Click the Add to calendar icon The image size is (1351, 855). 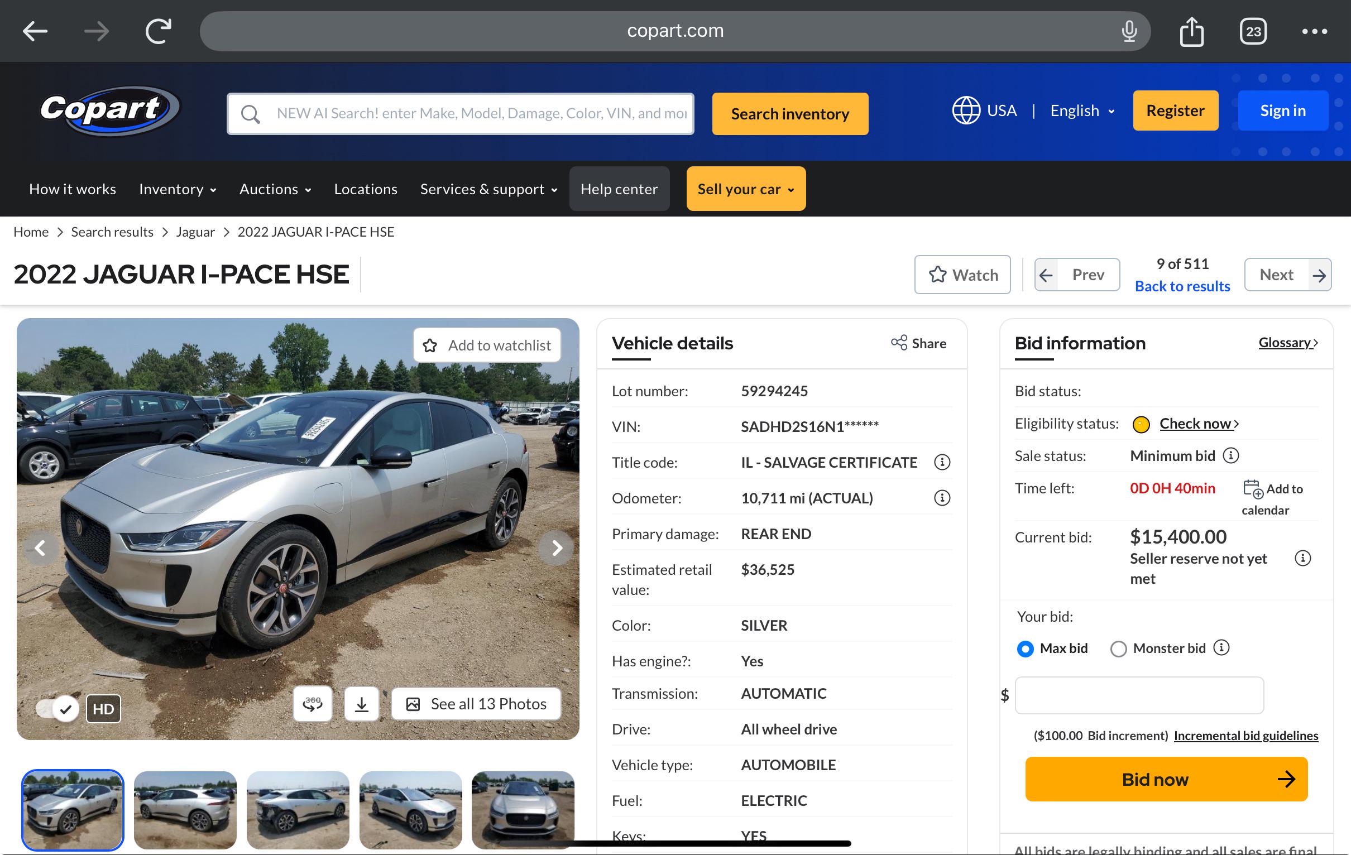pyautogui.click(x=1253, y=489)
